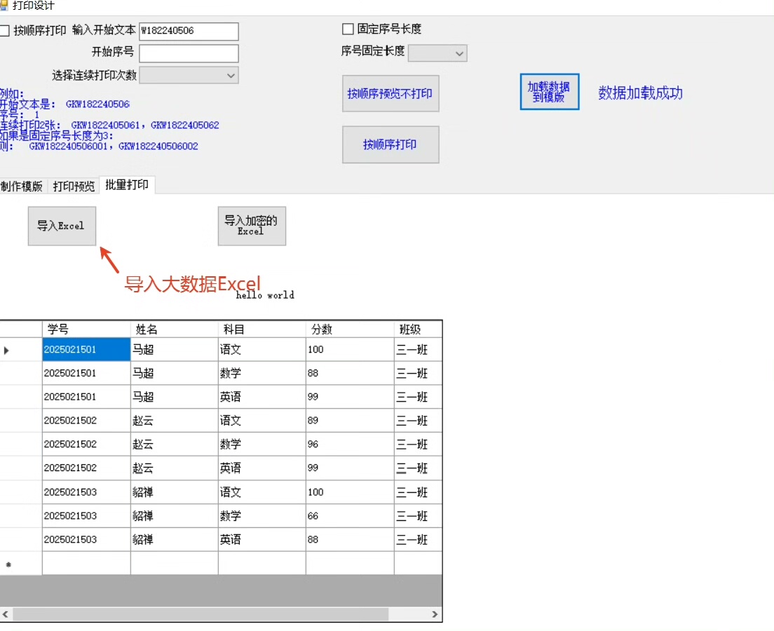Open the 打印预览 tab

pyautogui.click(x=74, y=186)
